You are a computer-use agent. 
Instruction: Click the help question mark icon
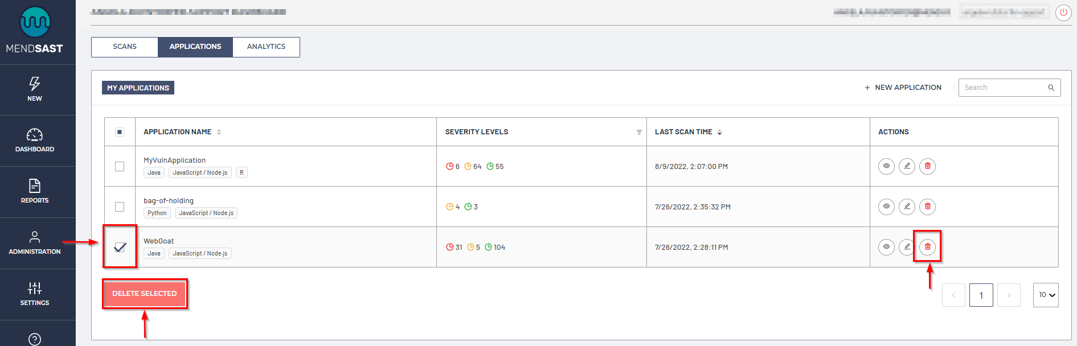tap(35, 339)
